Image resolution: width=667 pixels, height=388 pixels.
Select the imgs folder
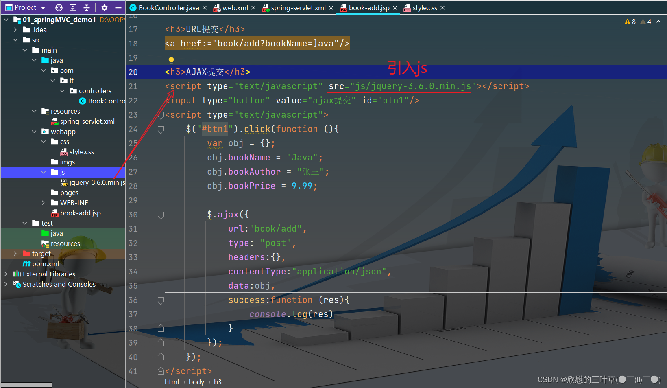pyautogui.click(x=63, y=162)
